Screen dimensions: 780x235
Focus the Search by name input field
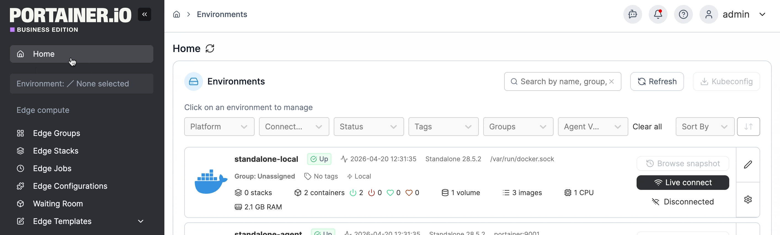point(562,81)
